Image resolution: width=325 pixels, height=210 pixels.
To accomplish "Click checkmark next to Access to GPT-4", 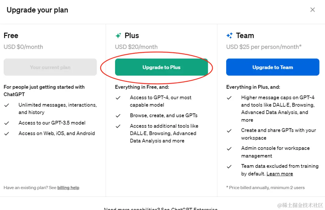I will [x=118, y=98].
